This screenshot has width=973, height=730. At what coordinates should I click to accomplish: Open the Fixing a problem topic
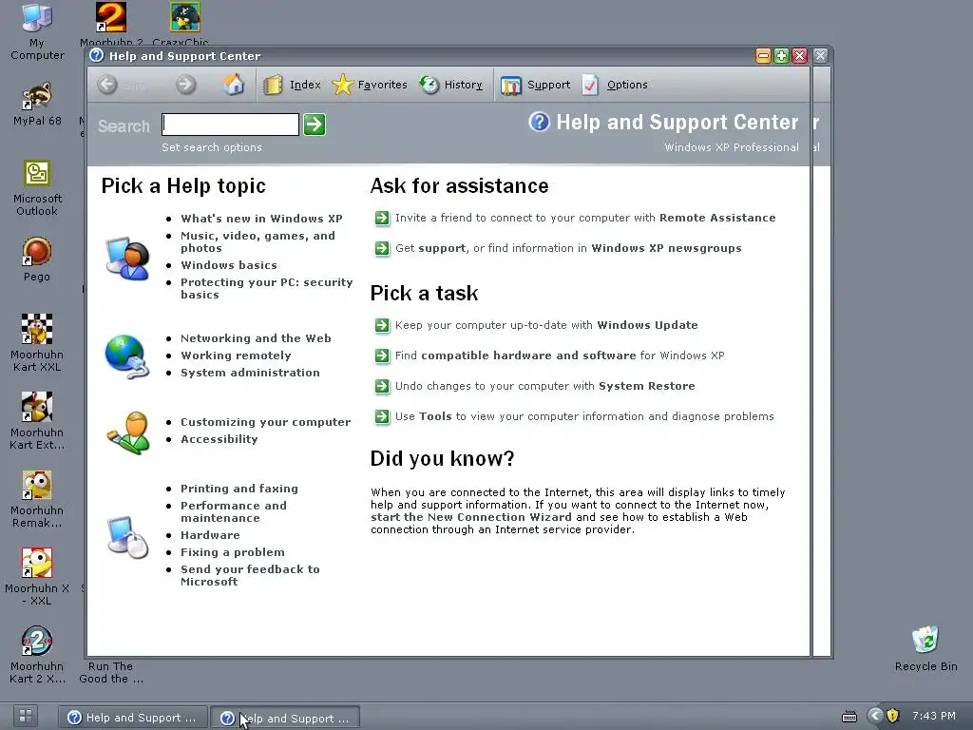232,552
